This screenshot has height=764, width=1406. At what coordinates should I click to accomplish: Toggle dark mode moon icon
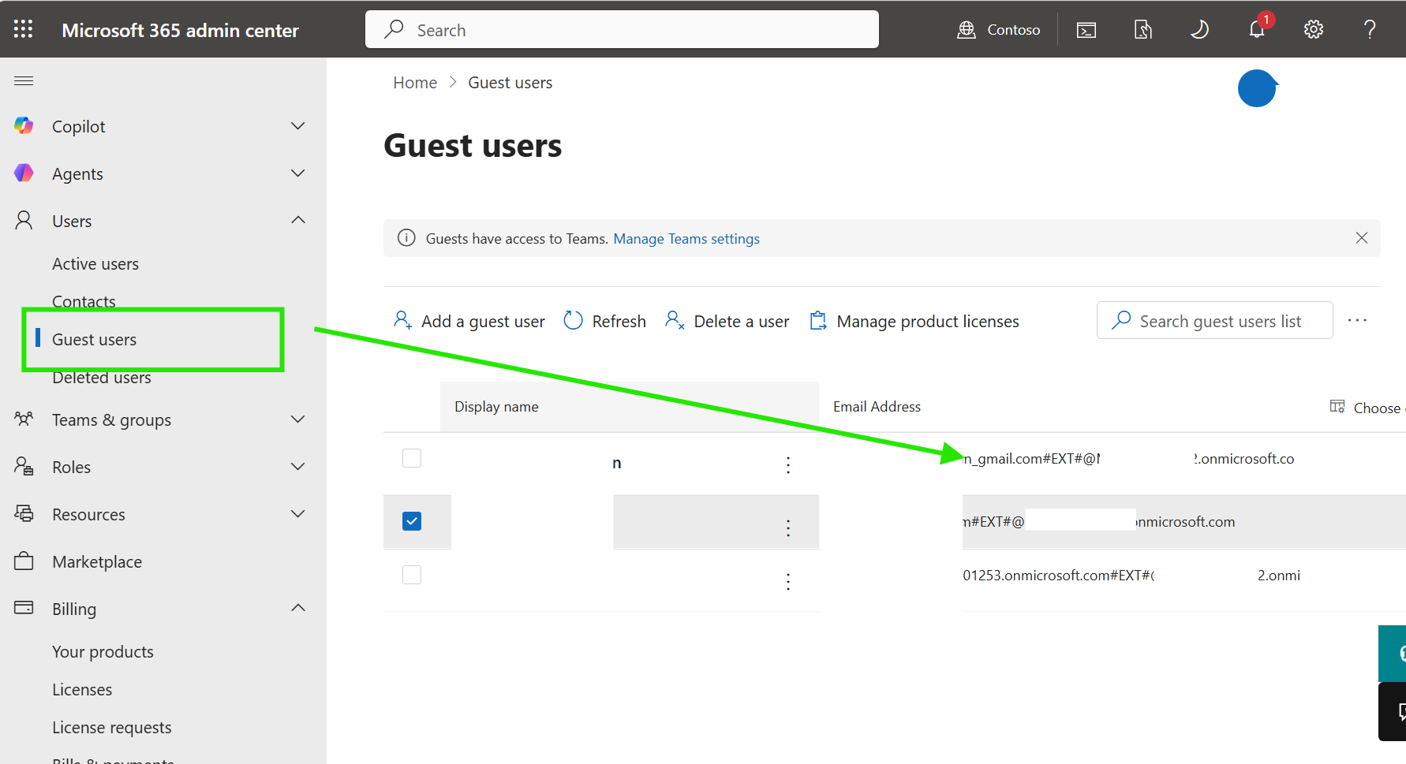(x=1199, y=30)
